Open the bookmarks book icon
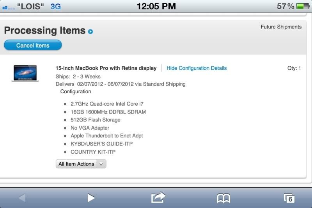The height and width of the screenshot is (208, 312). tap(223, 198)
